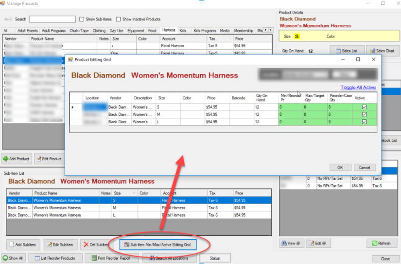This screenshot has height=264, width=401.
Task: Select size M row in Sub-Item List
Action: (x=139, y=207)
